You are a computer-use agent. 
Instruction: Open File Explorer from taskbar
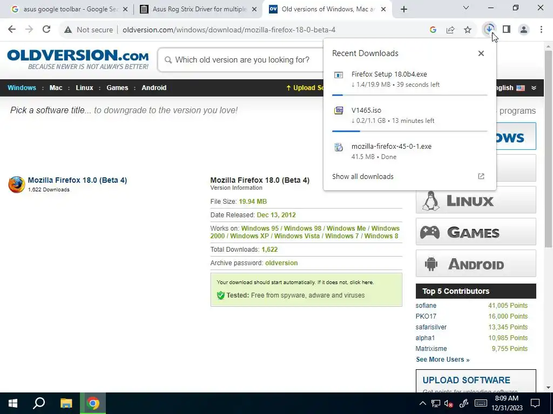pyautogui.click(x=66, y=403)
